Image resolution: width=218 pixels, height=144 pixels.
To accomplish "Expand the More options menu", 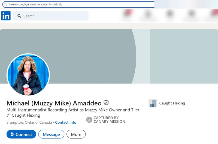I will (76, 134).
